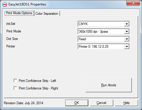Close the Properties dialog with X button

pos(133,3)
